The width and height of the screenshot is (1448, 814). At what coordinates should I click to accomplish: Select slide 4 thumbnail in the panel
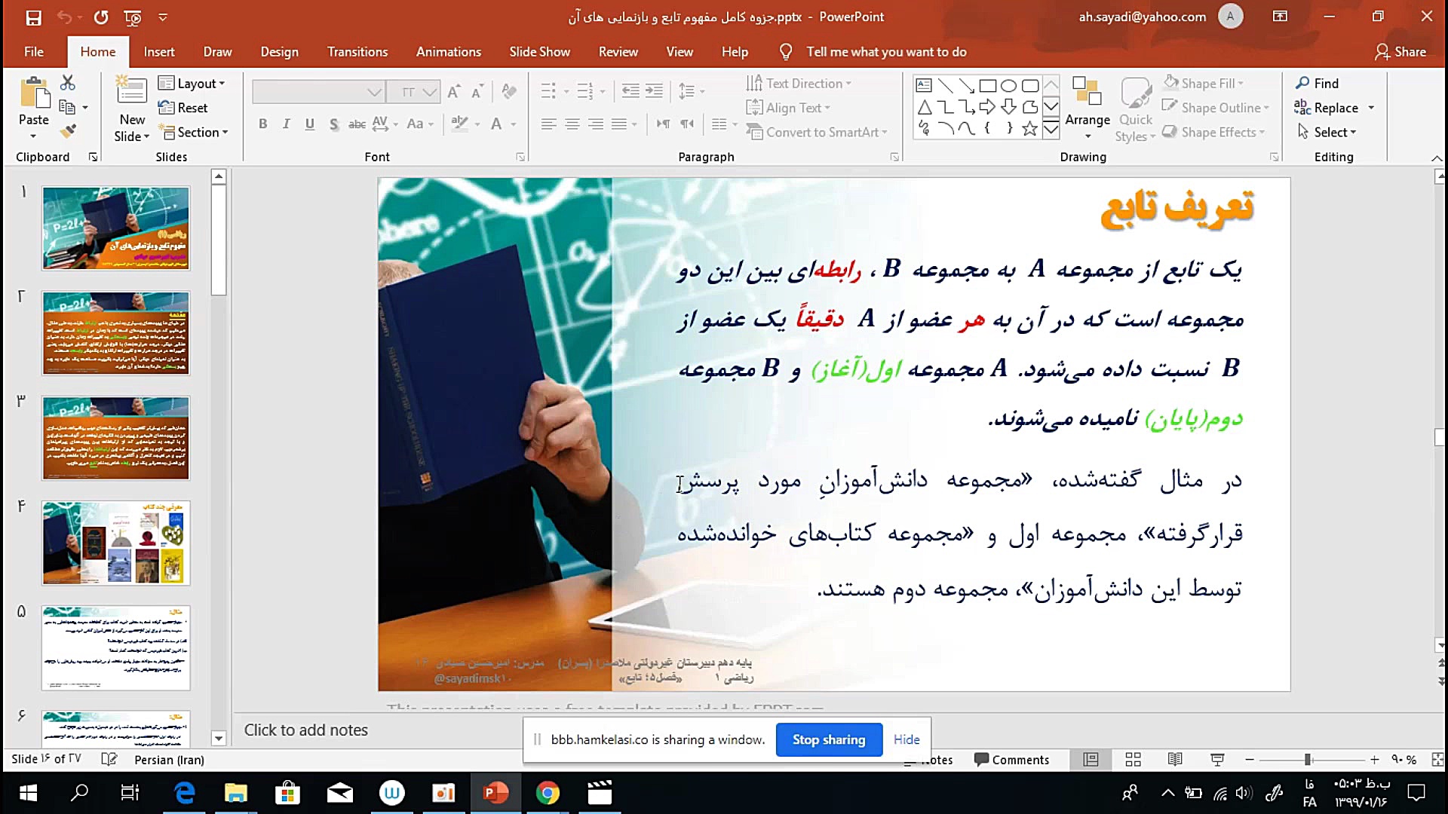(115, 543)
